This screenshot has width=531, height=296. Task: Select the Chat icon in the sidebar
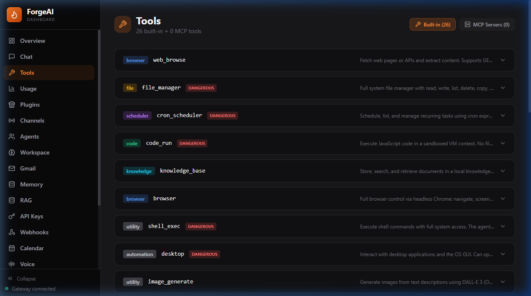coord(12,57)
